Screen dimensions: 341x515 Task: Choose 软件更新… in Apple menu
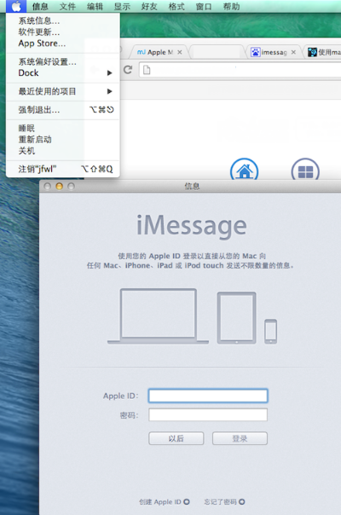[x=63, y=32]
